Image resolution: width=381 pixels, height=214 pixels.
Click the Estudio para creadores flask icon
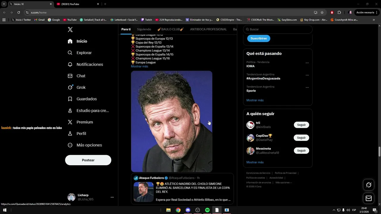pyautogui.click(x=70, y=111)
